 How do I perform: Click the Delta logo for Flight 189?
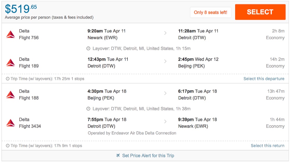tap(10, 63)
